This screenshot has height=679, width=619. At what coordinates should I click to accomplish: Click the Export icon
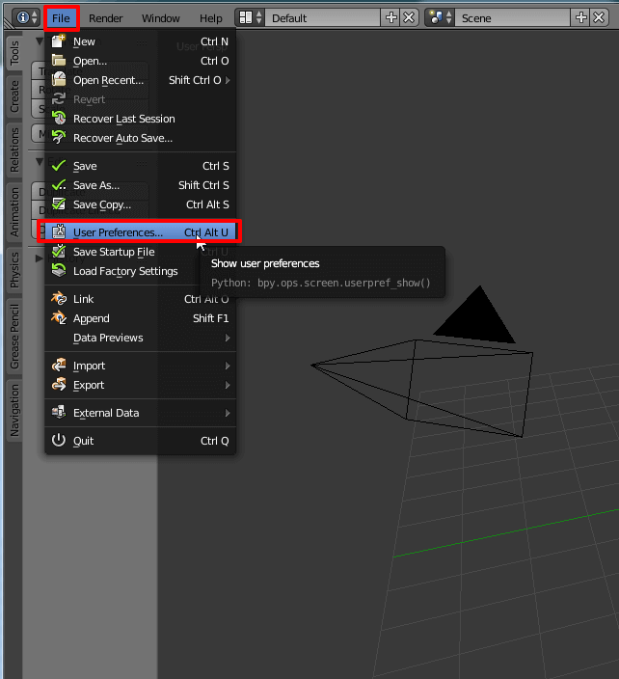pyautogui.click(x=59, y=385)
